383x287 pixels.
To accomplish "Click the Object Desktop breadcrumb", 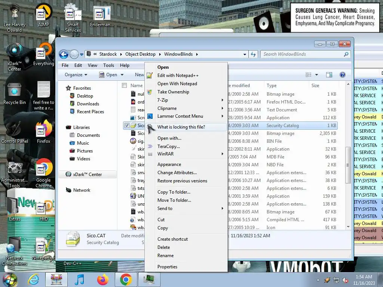I will [x=141, y=54].
